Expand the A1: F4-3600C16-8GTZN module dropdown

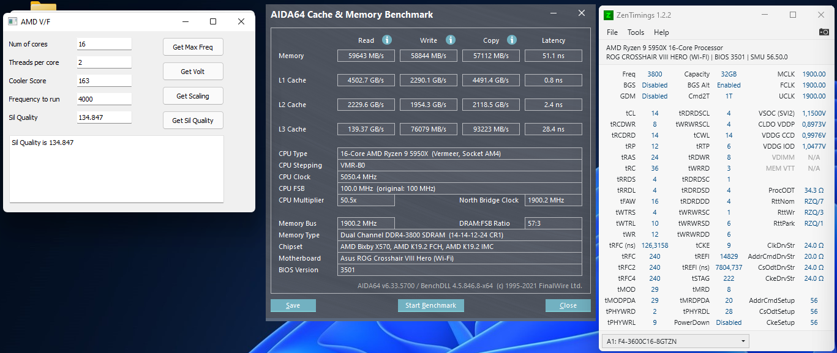click(x=675, y=341)
